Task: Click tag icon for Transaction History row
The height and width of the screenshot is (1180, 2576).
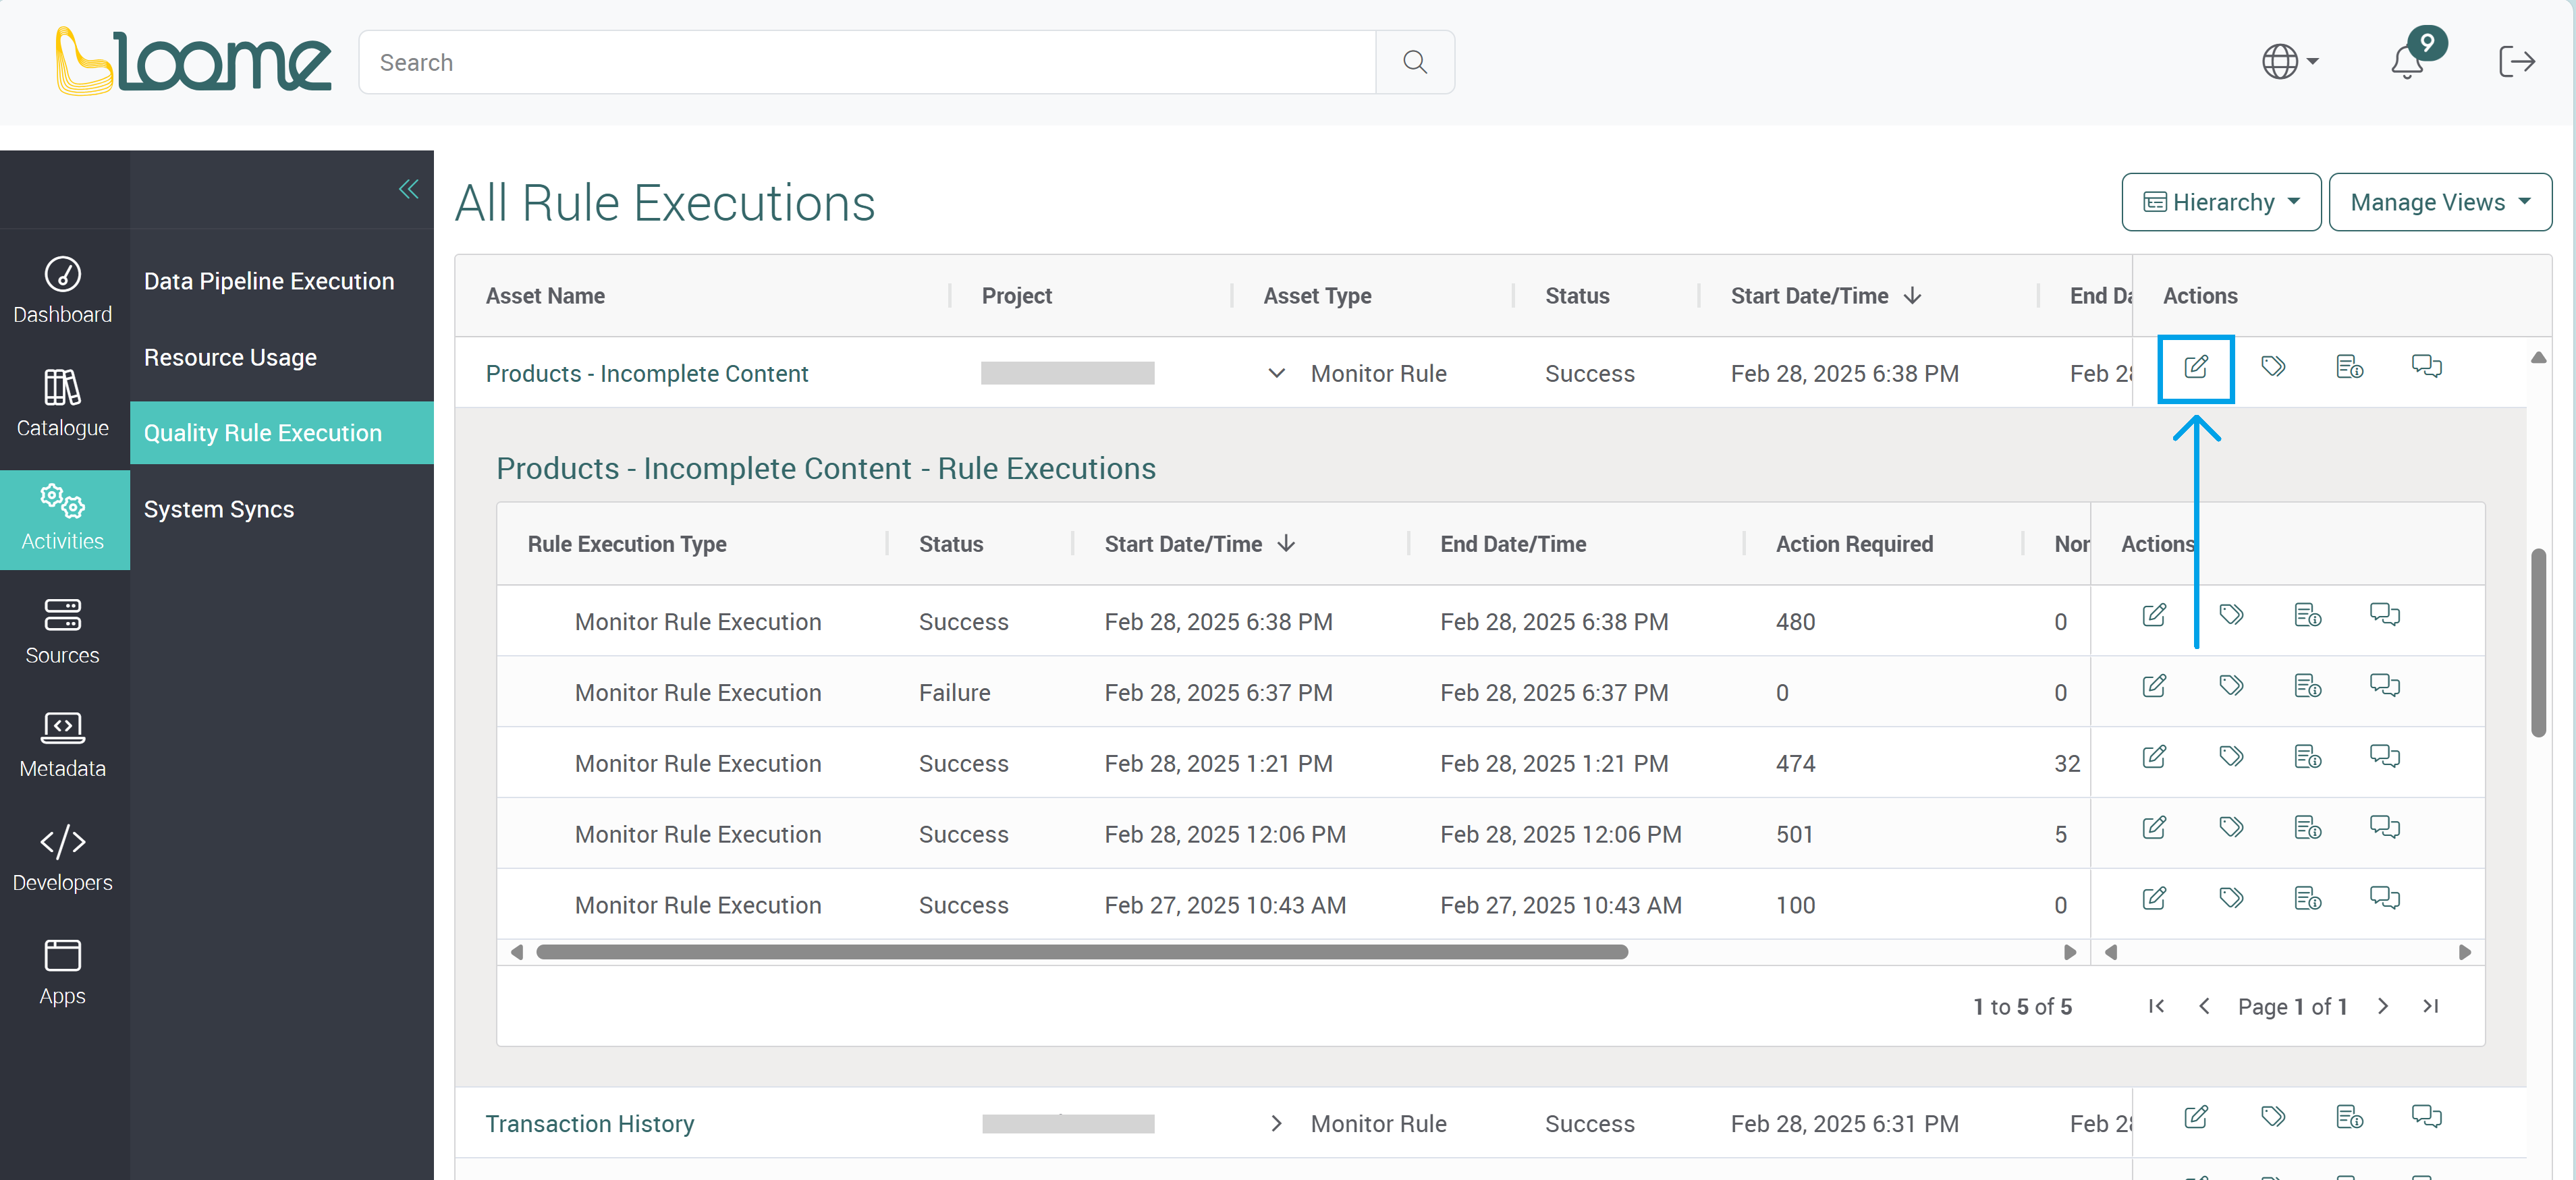Action: click(2273, 1117)
